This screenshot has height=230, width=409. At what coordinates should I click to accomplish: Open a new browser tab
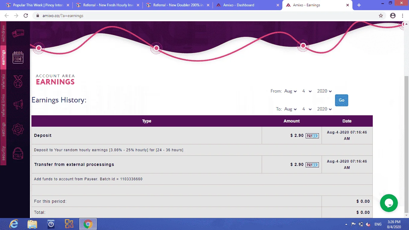(359, 5)
